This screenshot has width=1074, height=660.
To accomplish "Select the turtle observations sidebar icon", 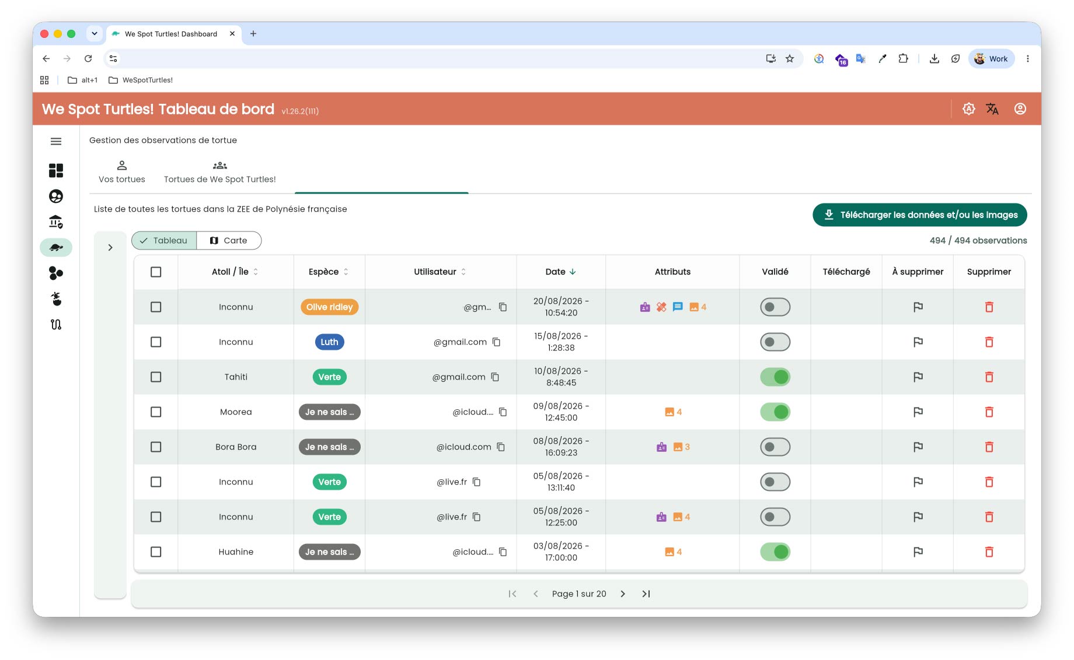I will pyautogui.click(x=56, y=248).
